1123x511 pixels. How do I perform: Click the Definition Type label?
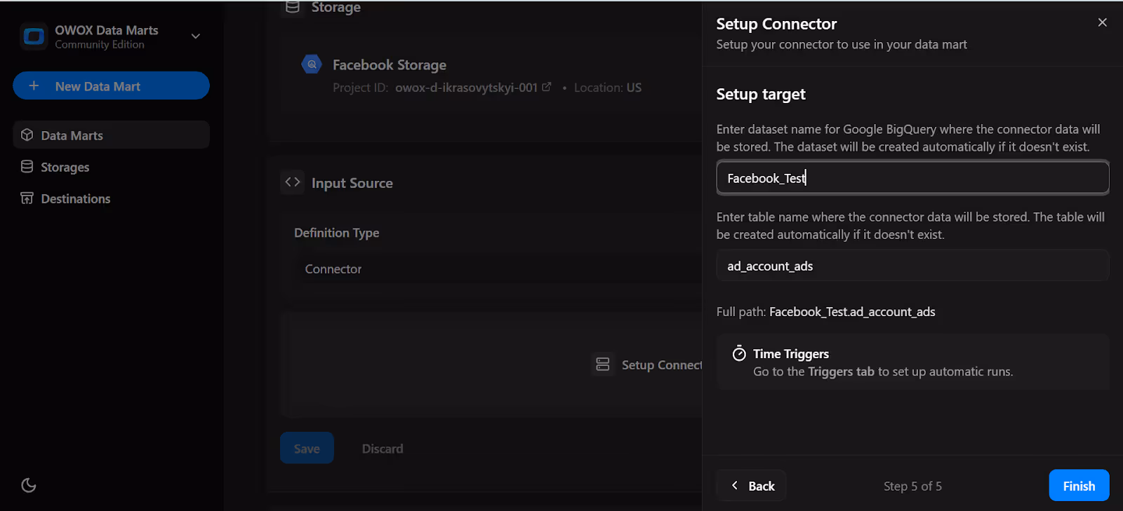click(337, 233)
